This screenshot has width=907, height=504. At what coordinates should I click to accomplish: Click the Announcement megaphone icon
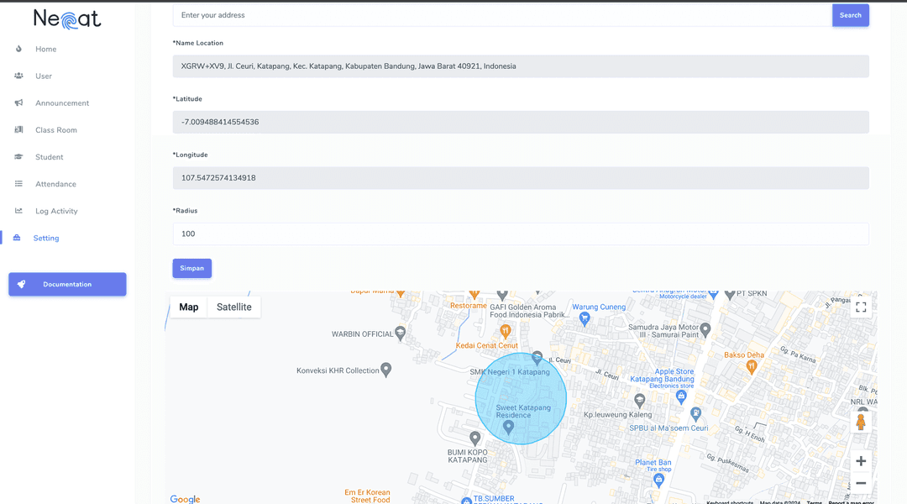18,102
